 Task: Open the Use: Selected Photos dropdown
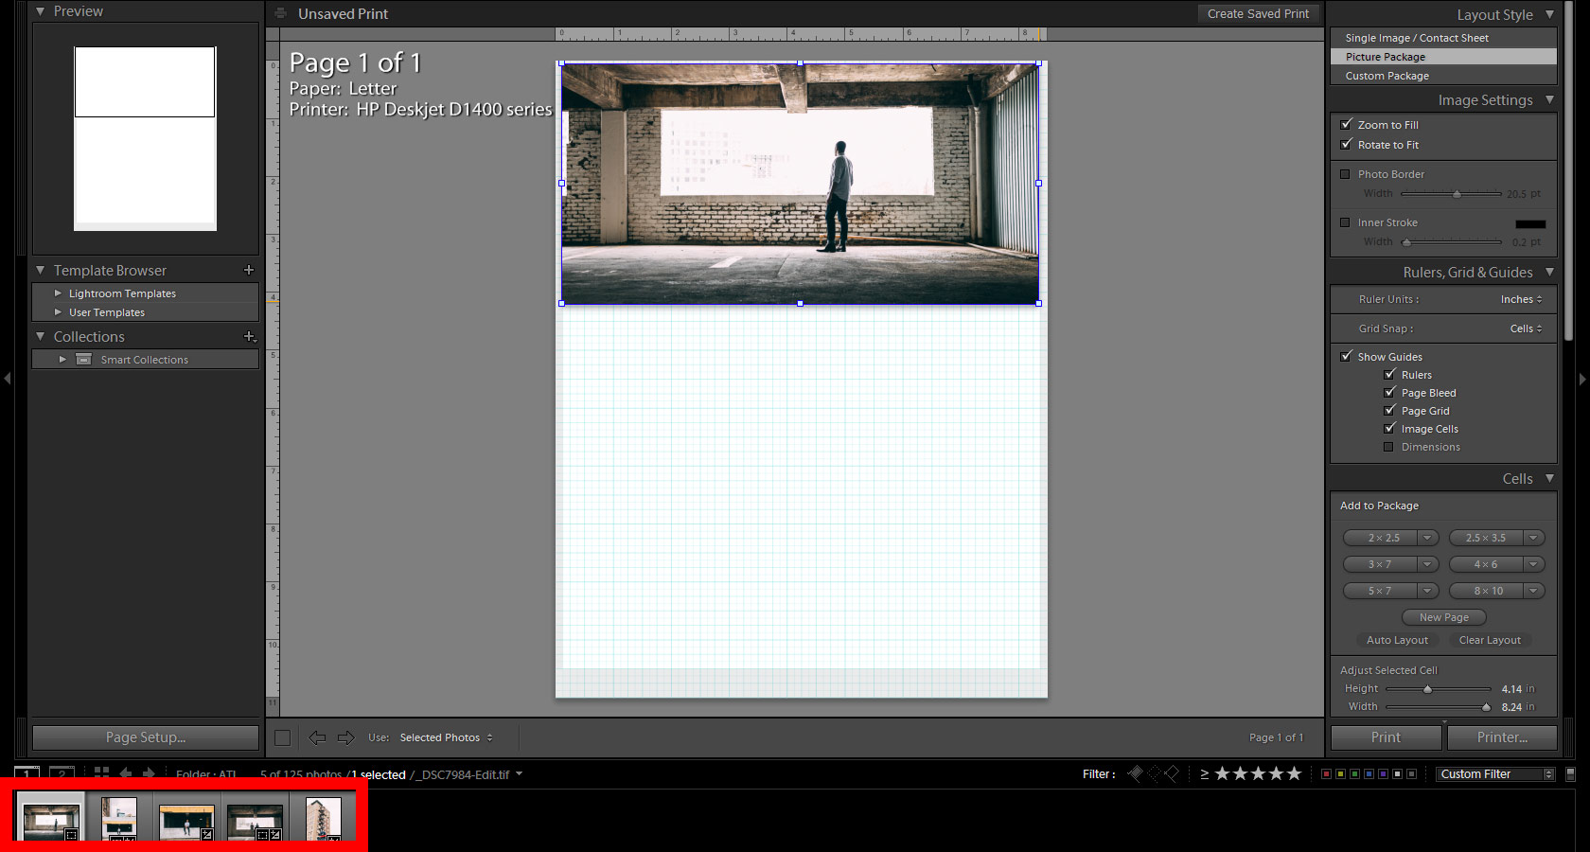446,737
